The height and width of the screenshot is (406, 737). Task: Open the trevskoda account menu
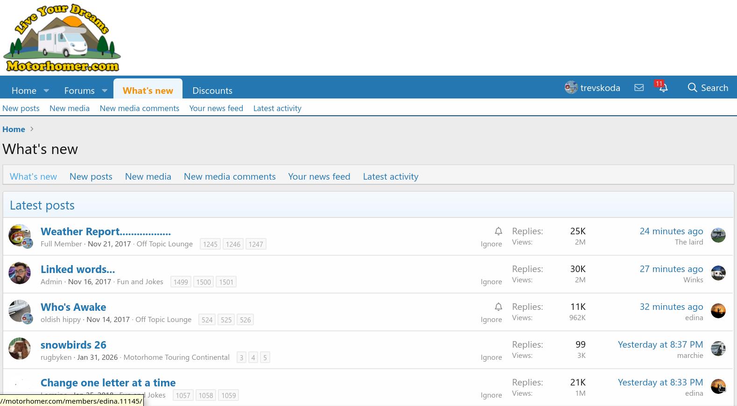600,88
